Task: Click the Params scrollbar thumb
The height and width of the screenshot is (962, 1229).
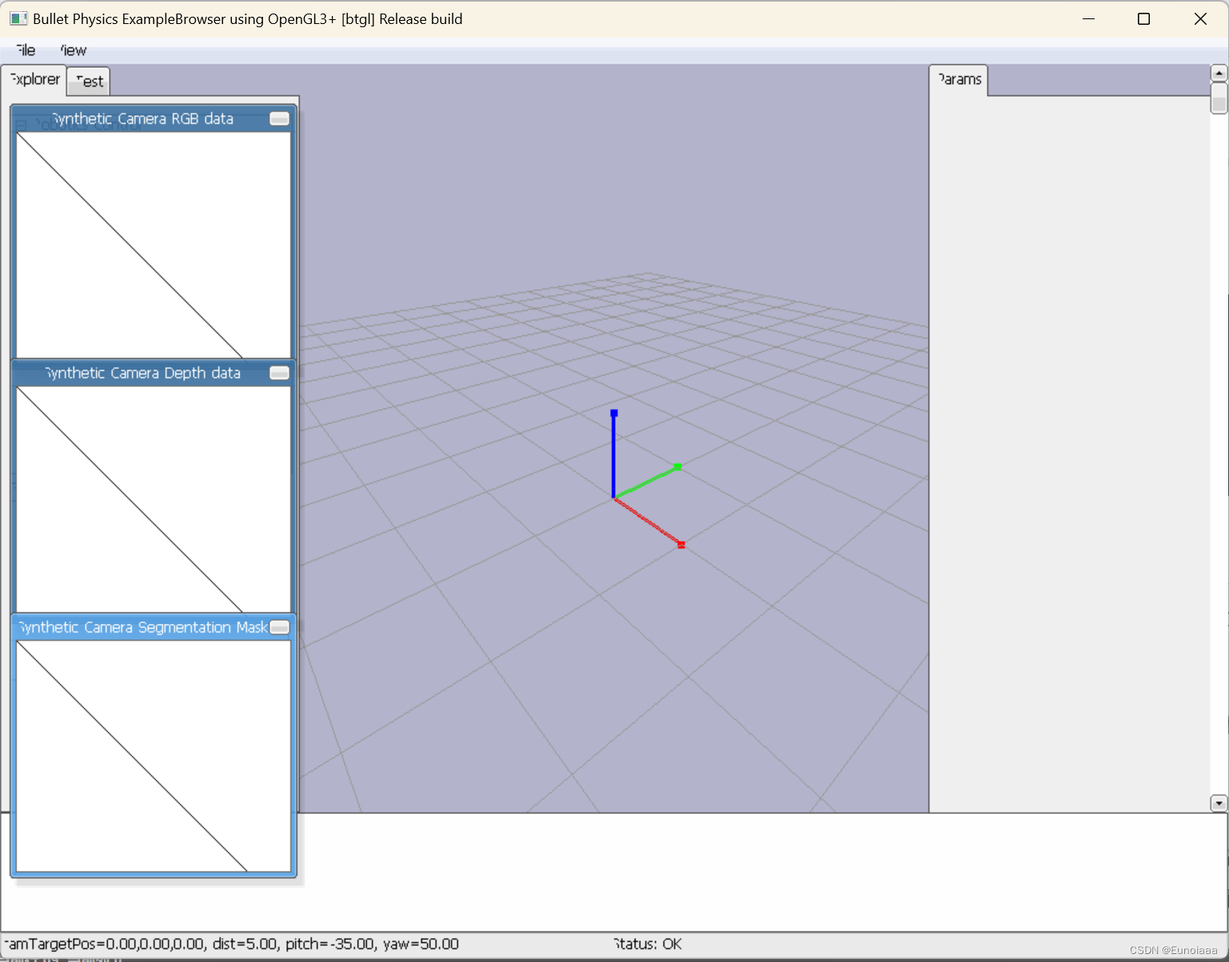Action: (x=1219, y=98)
